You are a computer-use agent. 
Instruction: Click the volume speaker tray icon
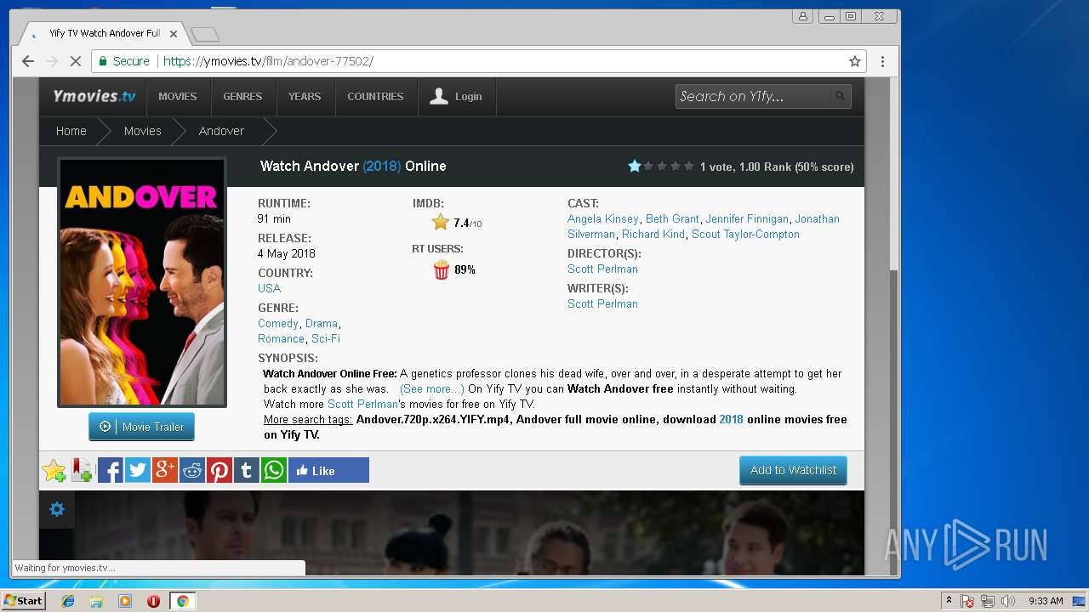1008,601
